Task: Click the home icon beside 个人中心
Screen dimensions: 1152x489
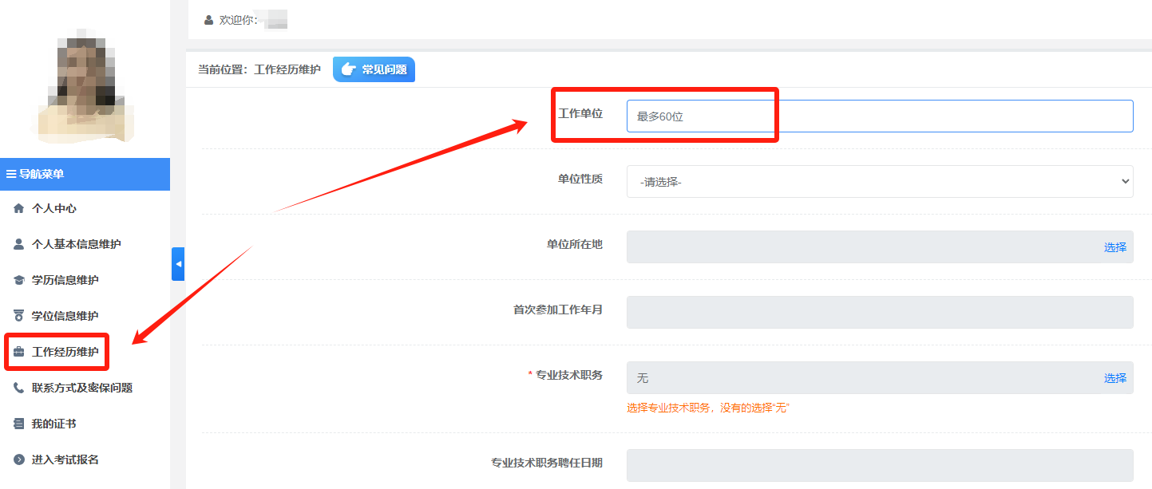Action: click(x=19, y=209)
